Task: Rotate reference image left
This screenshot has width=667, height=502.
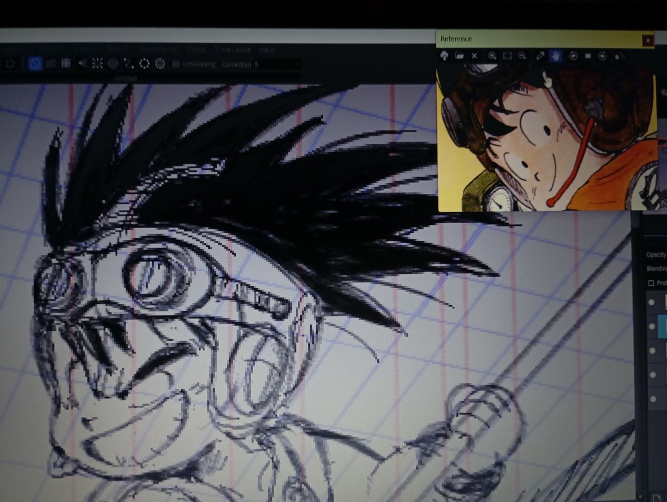Action: 573,56
